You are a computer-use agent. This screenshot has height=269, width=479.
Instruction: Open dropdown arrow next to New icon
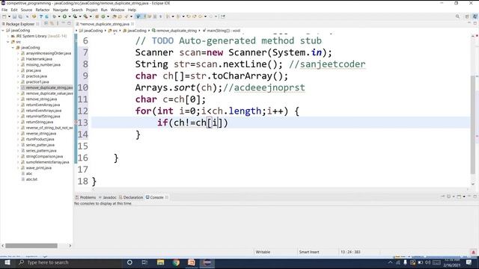click(x=9, y=16)
